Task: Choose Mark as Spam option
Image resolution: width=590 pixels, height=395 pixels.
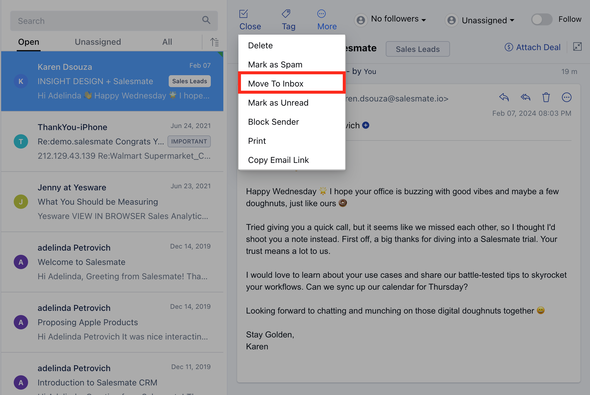Action: [275, 64]
